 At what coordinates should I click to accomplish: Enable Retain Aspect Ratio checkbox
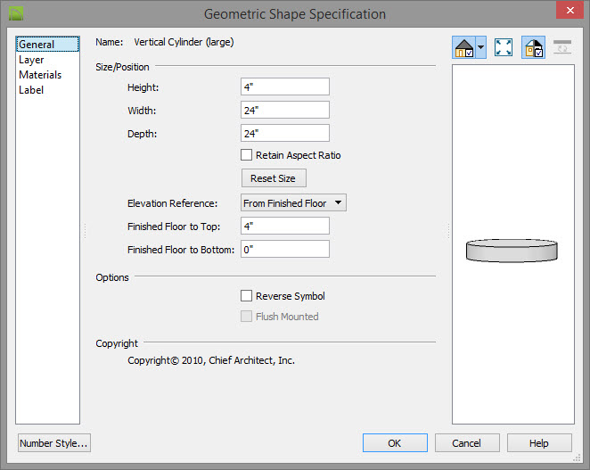[247, 155]
